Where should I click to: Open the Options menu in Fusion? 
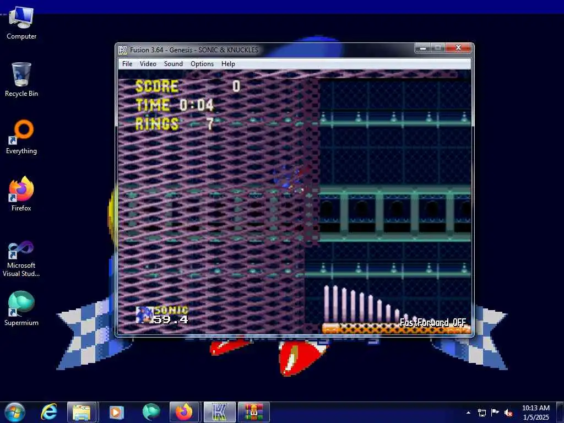click(202, 64)
